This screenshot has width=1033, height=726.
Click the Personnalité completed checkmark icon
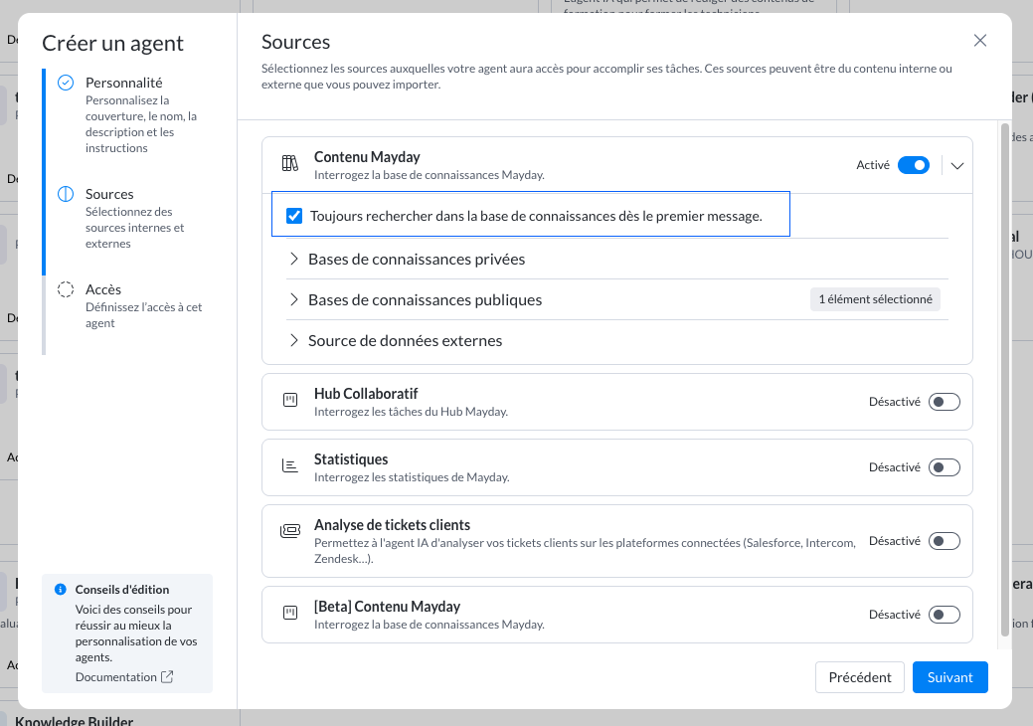(66, 84)
